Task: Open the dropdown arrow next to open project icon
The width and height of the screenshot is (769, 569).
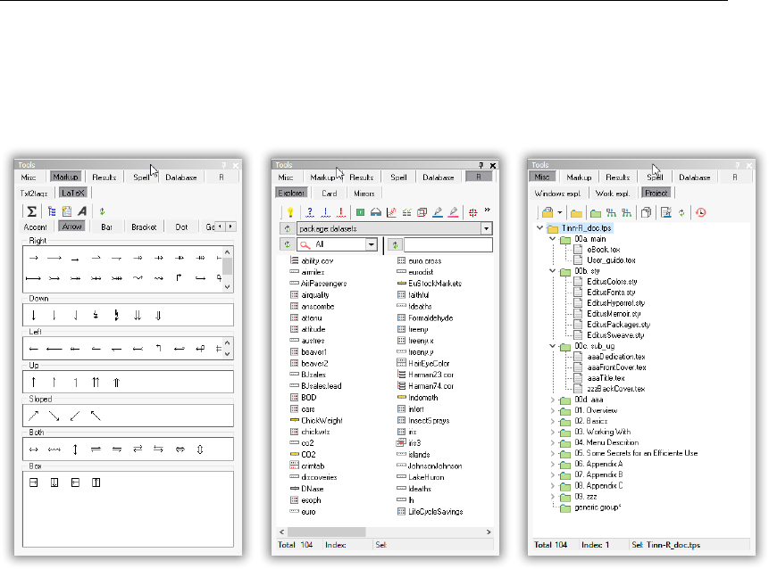Action: (x=560, y=213)
